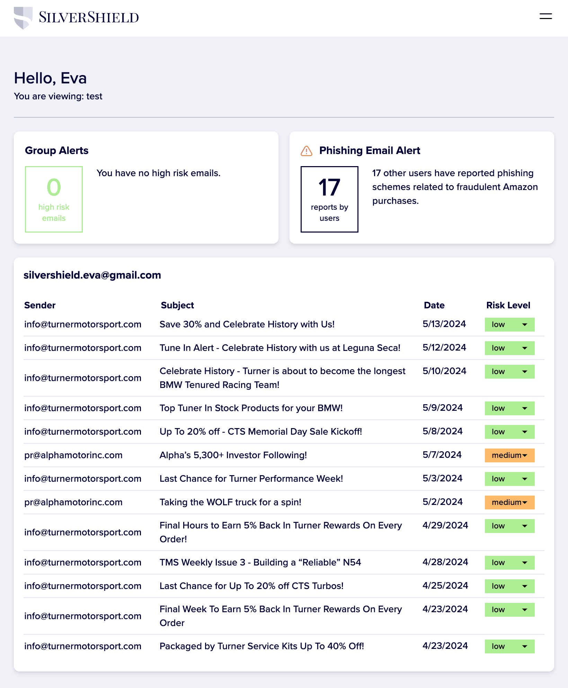Screen dimensions: 568x688
Task: Open risk dropdown for 'Final Hours to Earn 5%' email
Action: 509,526
